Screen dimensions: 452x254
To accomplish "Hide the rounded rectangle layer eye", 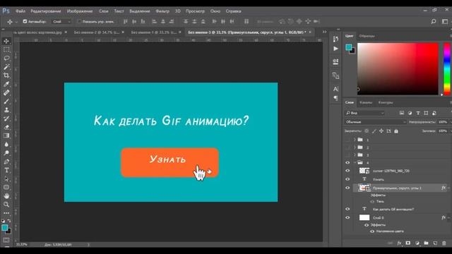I will click(347, 188).
